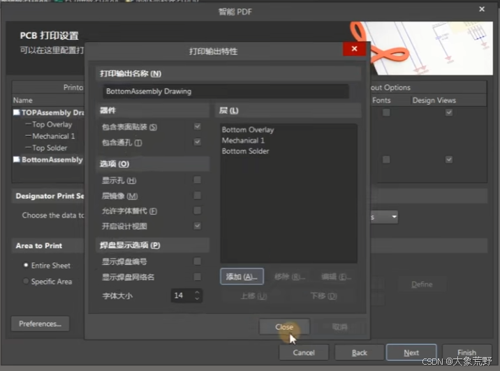Click BottomAssembly printout page icon
Screen dimensions: 500x371
(x=16, y=159)
